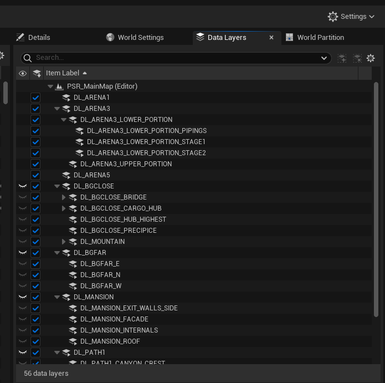Click the "56 data layers" status text

click(x=46, y=374)
